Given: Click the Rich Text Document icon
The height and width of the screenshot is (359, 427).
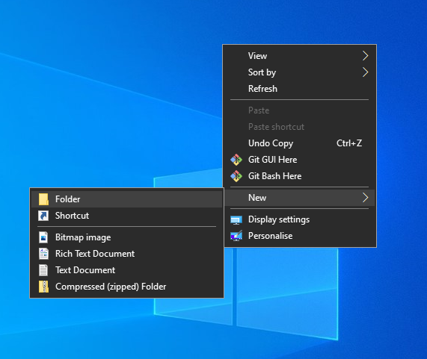Looking at the screenshot, I should click(x=43, y=254).
